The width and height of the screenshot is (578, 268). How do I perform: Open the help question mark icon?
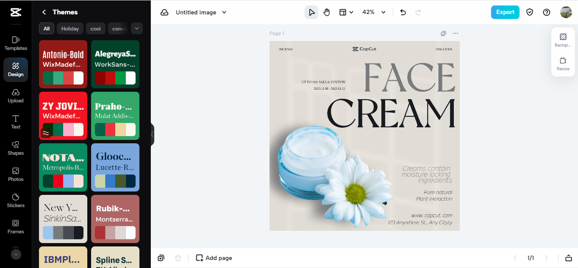pos(547,12)
